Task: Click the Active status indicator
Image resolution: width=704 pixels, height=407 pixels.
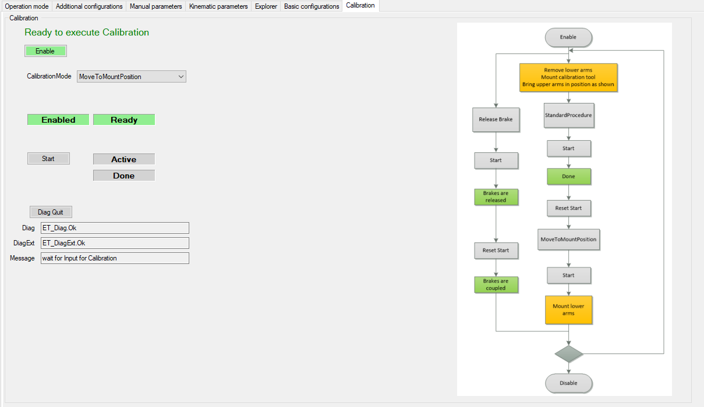Action: click(x=124, y=159)
